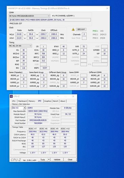Click the Validate button
The height and width of the screenshot is (178, 124).
57,159
